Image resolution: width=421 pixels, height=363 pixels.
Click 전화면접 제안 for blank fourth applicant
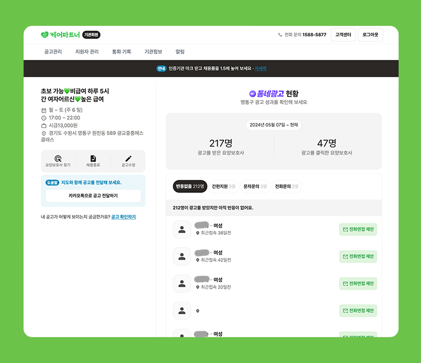(358, 311)
